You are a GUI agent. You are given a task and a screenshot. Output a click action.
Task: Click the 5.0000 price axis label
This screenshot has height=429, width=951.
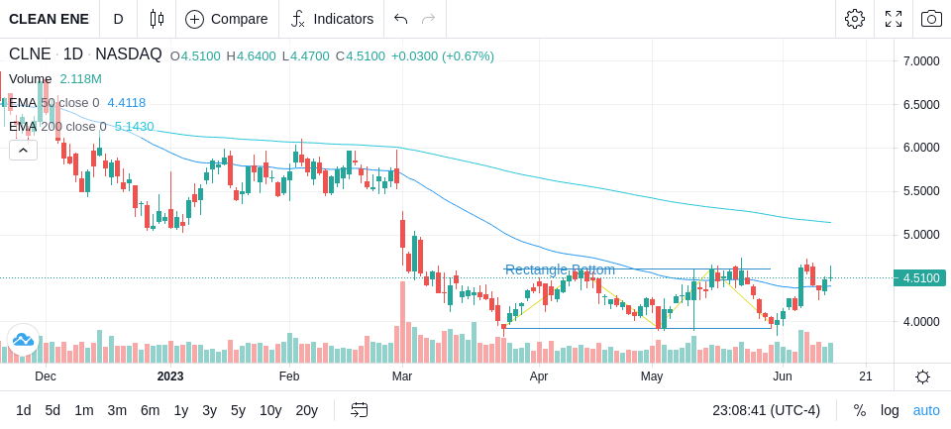coord(921,235)
